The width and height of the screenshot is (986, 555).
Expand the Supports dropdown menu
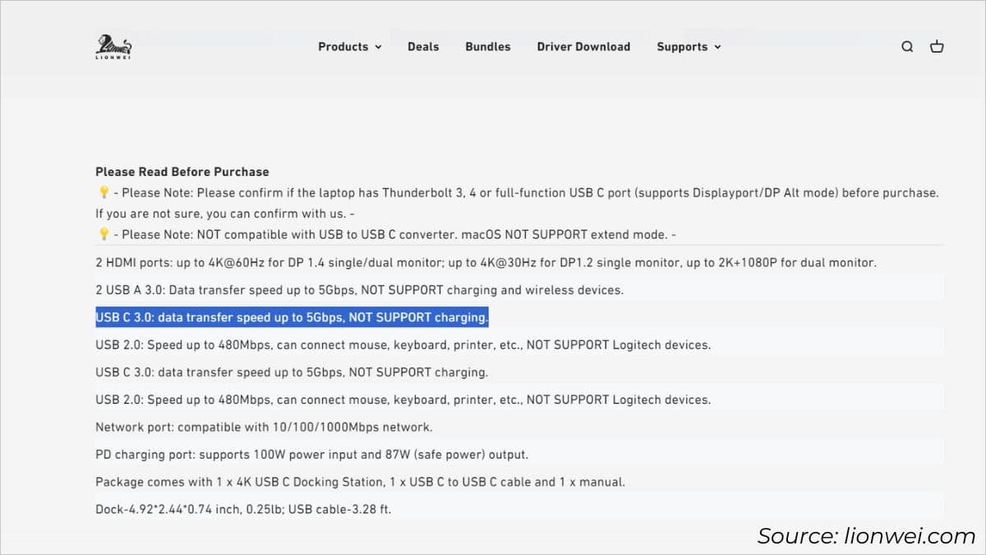[x=688, y=47]
